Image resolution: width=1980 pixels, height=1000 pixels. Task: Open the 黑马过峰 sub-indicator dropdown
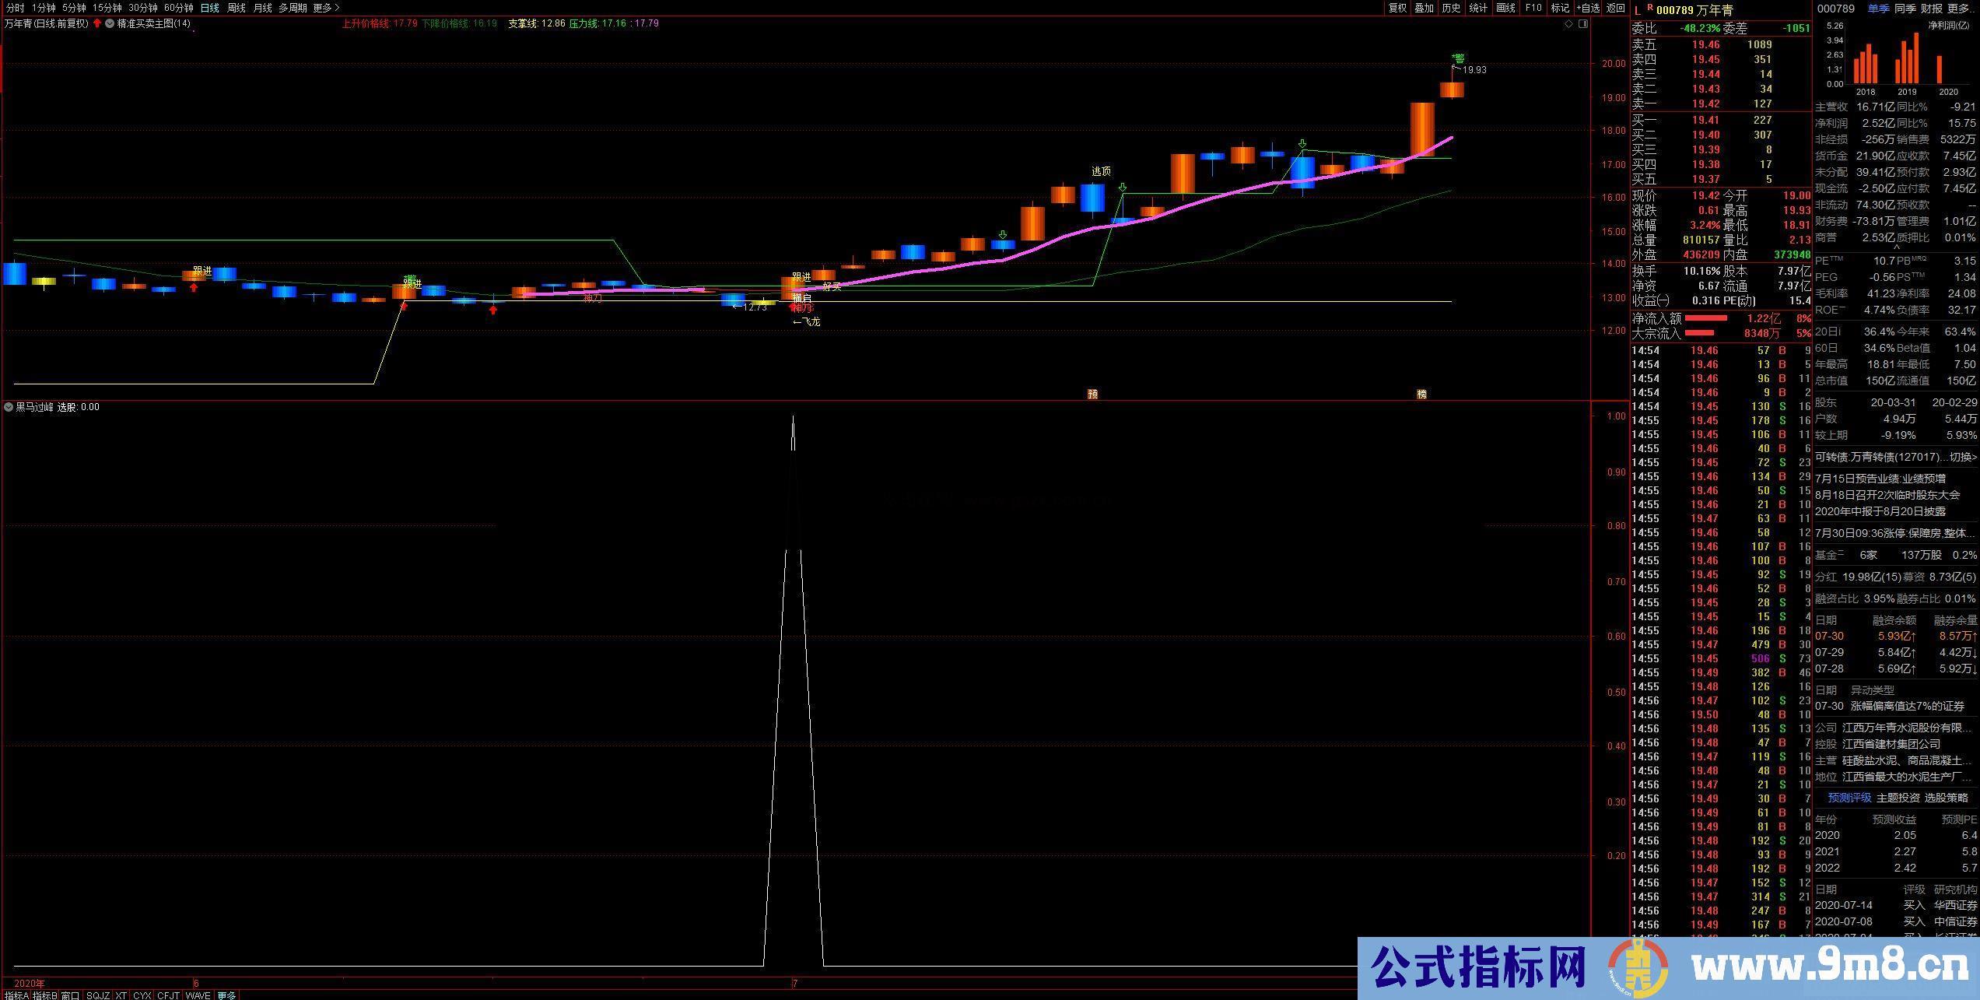pyautogui.click(x=9, y=407)
